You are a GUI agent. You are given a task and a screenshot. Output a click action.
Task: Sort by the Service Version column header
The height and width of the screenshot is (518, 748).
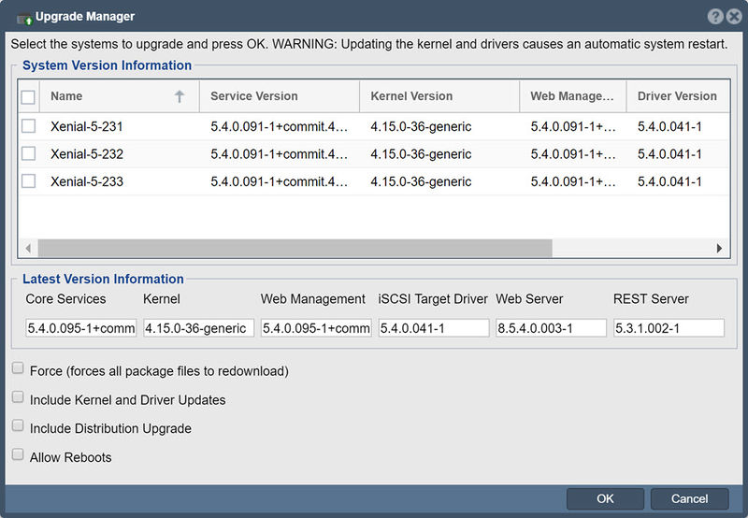click(280, 96)
